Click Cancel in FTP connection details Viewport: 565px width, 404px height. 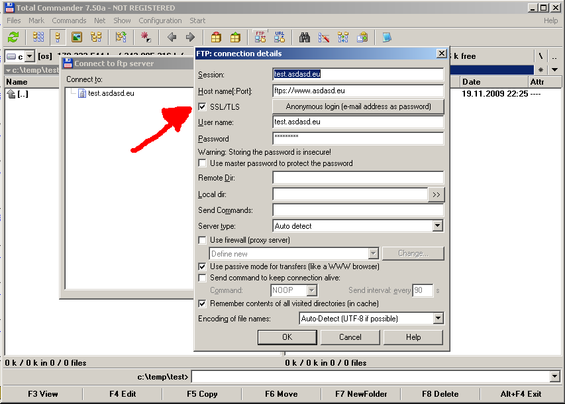pos(350,337)
